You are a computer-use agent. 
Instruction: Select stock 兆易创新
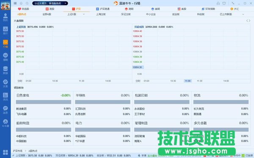[80, 114]
